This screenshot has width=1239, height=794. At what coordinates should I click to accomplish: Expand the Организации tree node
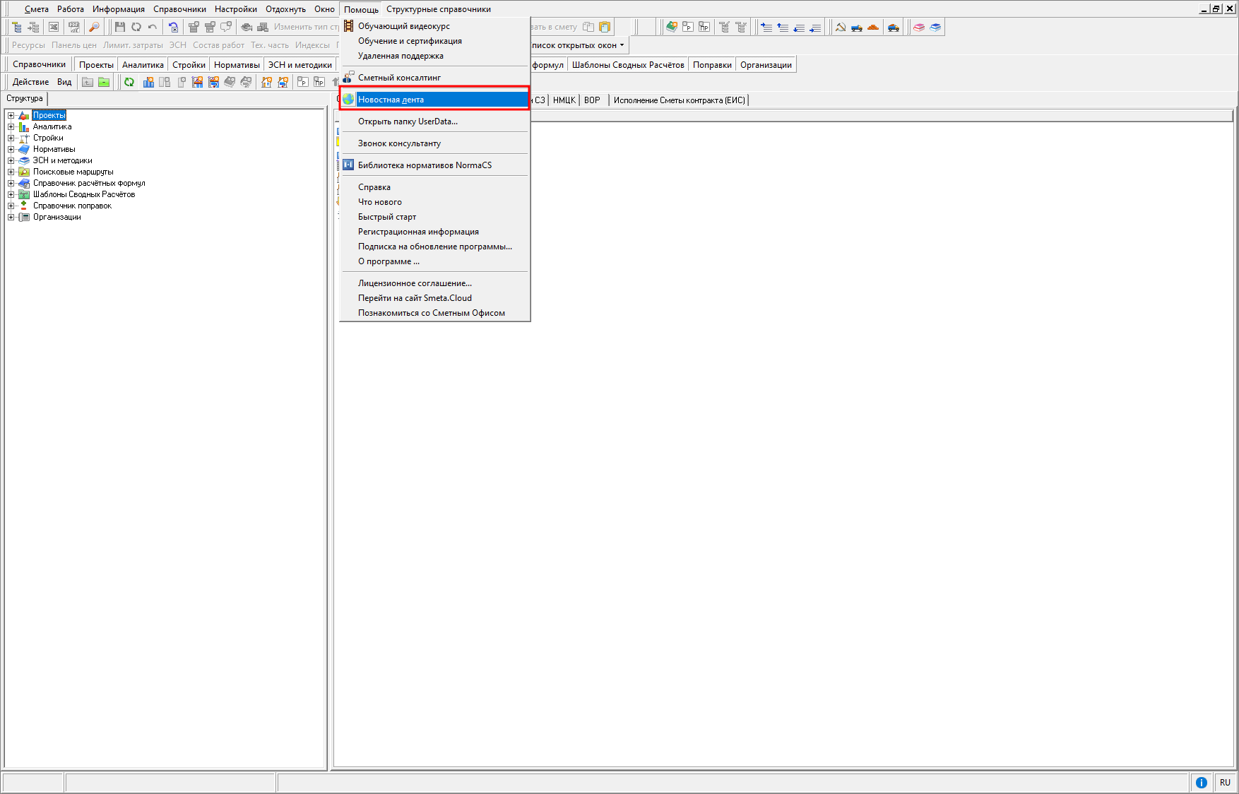click(11, 217)
